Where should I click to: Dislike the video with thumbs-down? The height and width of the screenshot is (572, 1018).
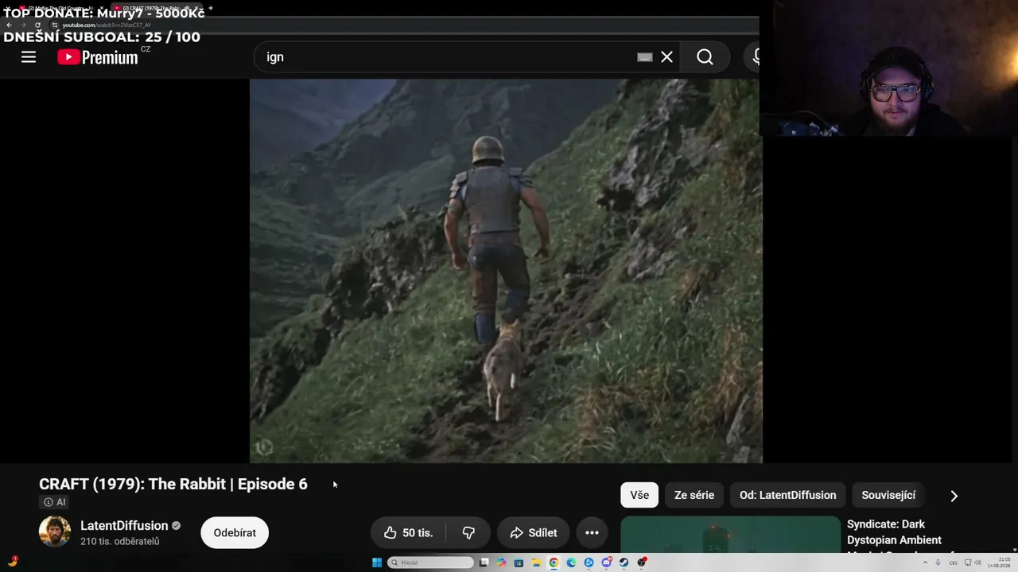pos(468,533)
